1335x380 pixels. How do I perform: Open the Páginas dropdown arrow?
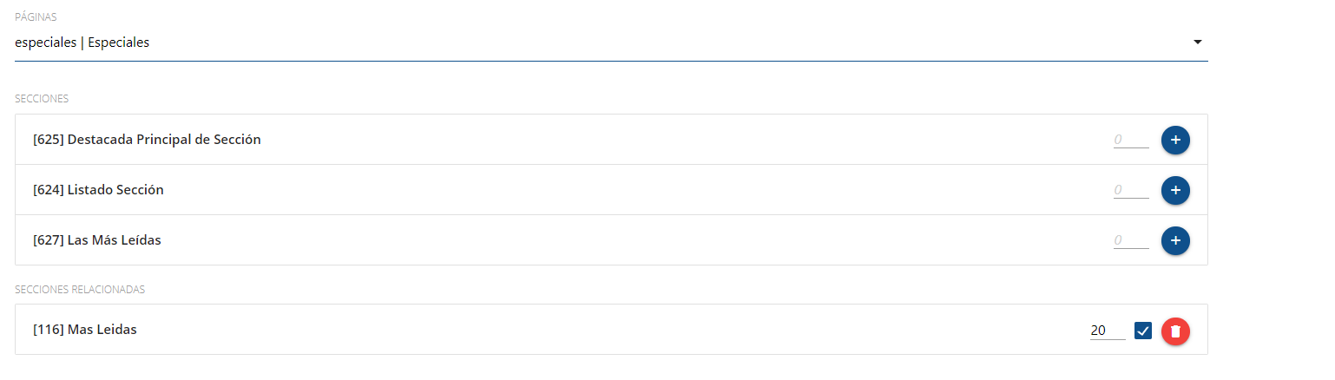[1198, 42]
